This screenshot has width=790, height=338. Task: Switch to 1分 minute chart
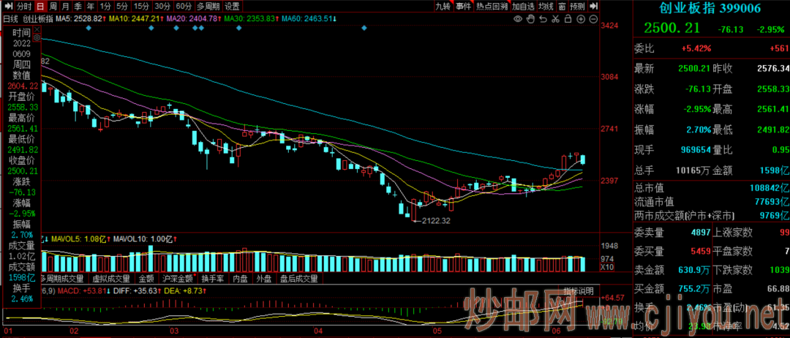(x=105, y=7)
